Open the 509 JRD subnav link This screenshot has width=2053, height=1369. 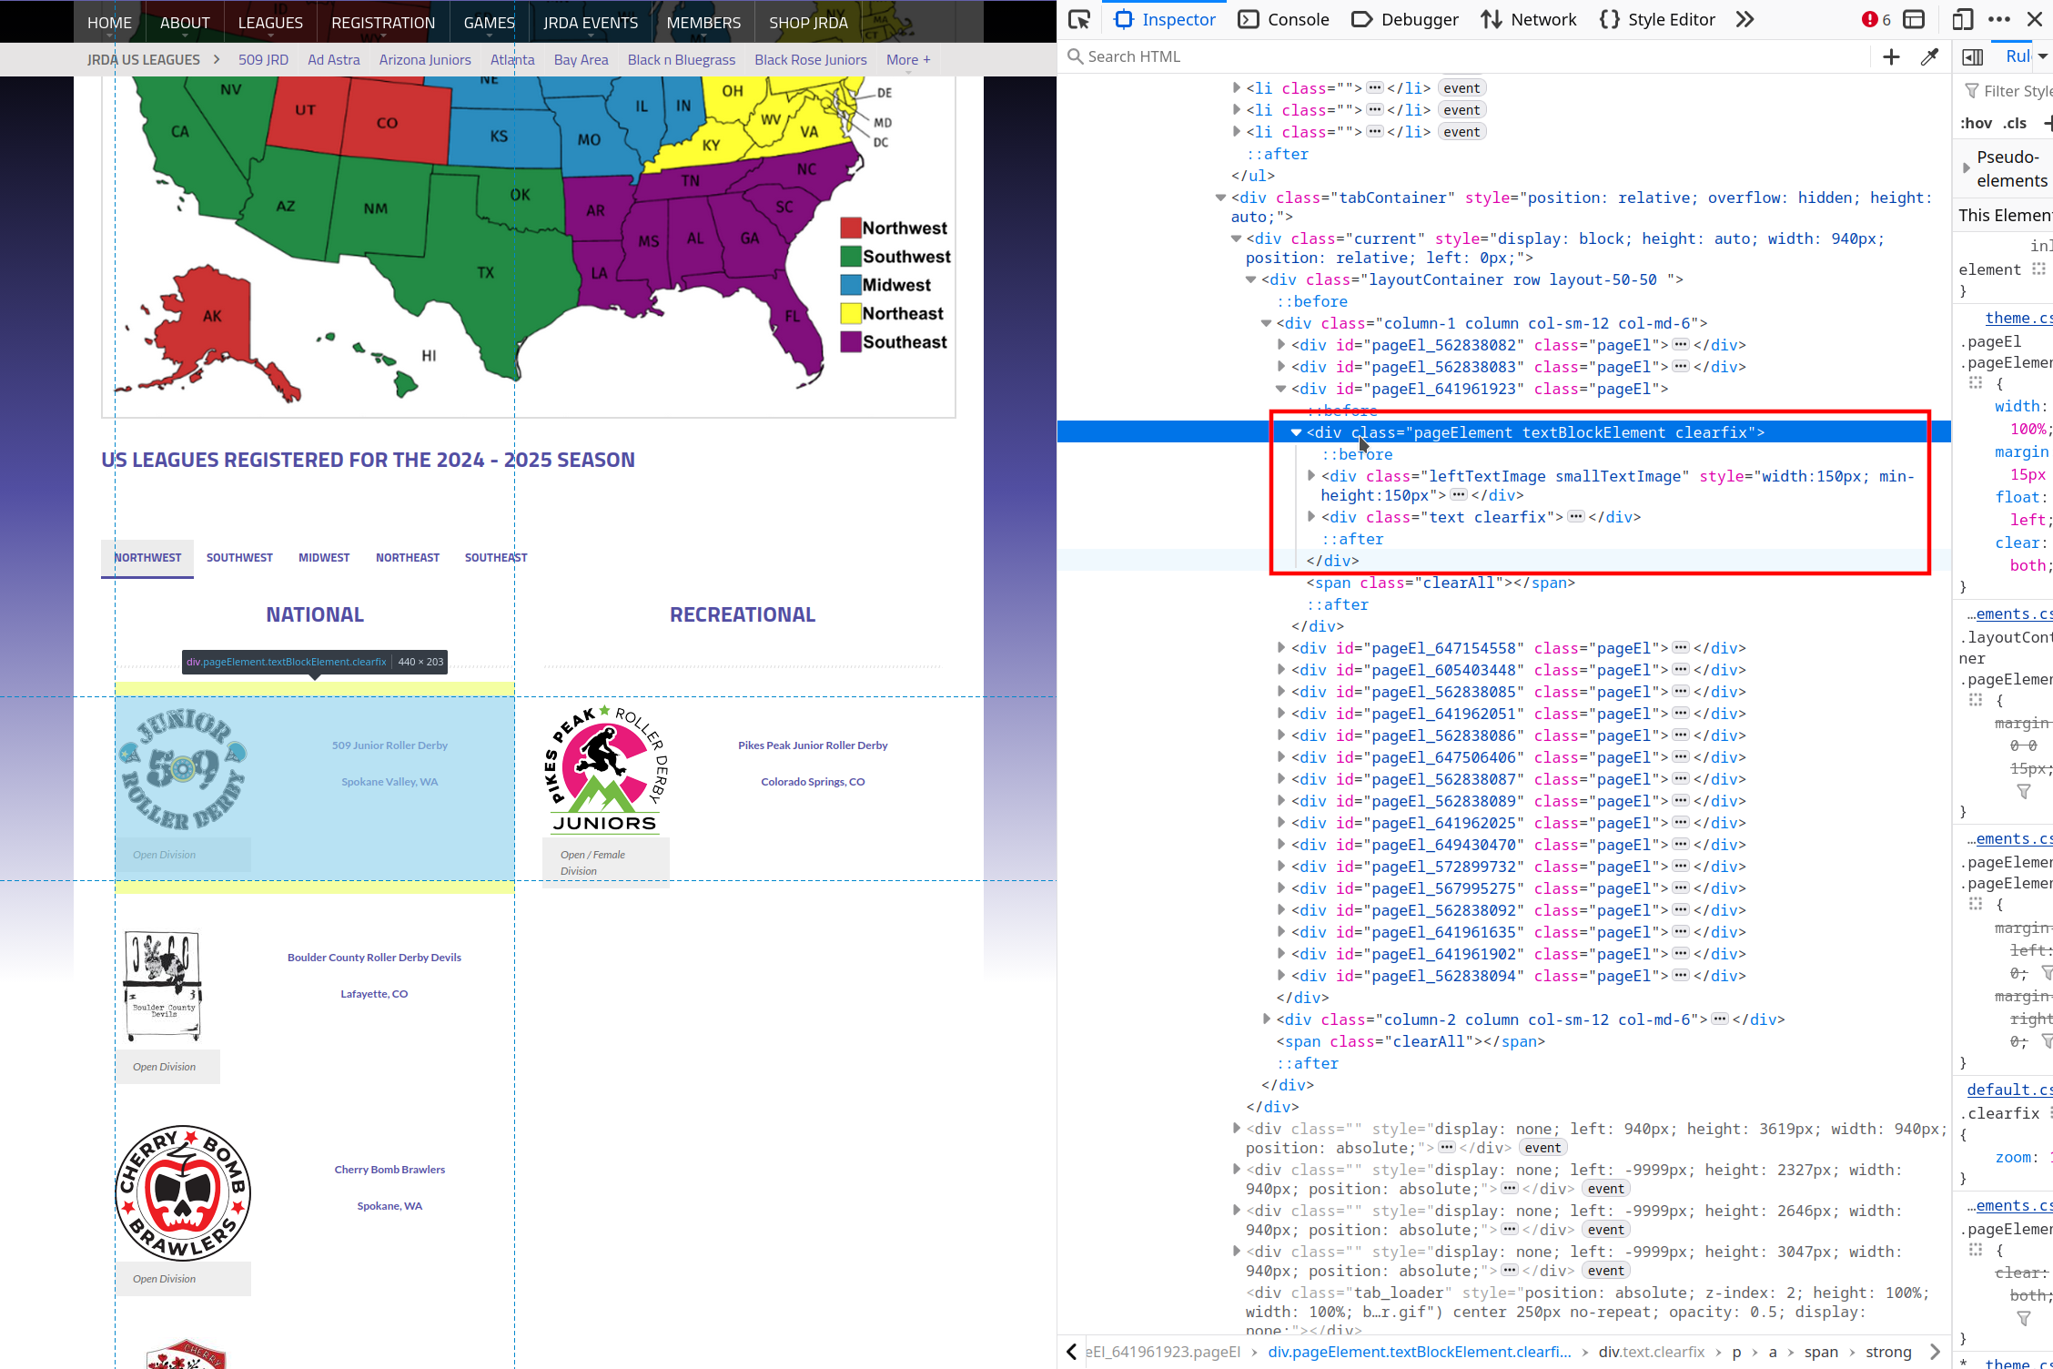[x=263, y=60]
